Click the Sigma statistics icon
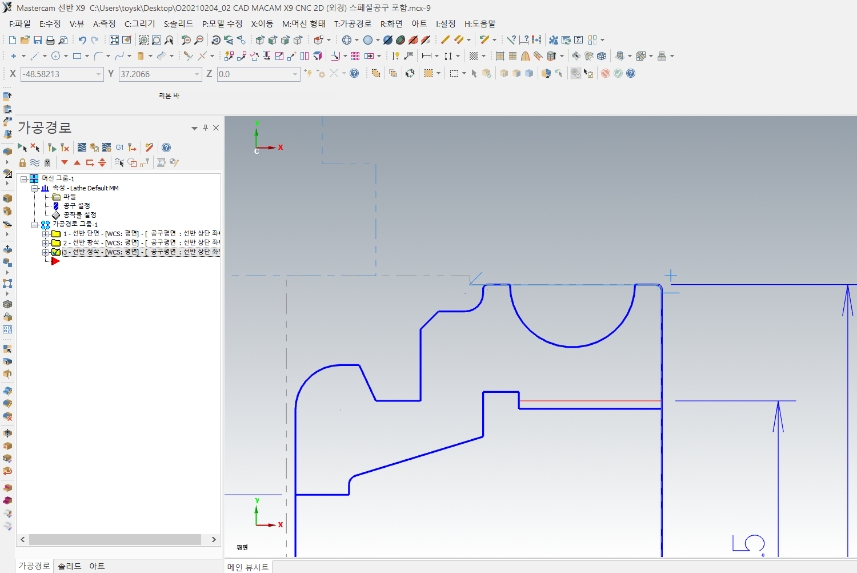857x573 pixels. coord(579,40)
